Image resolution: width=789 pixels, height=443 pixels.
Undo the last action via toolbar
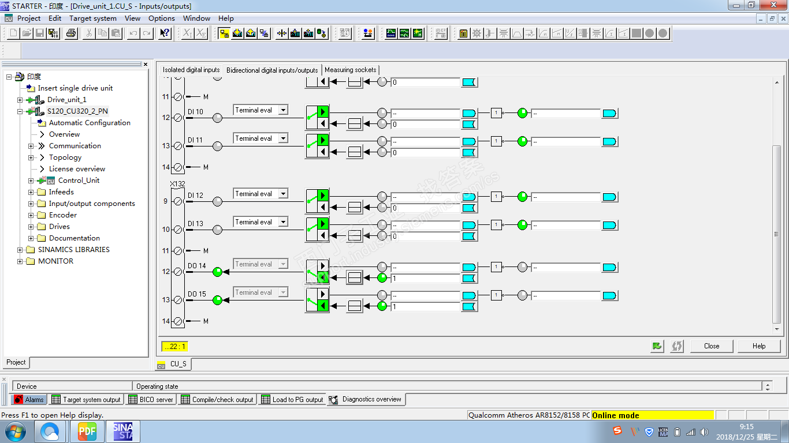(x=133, y=33)
